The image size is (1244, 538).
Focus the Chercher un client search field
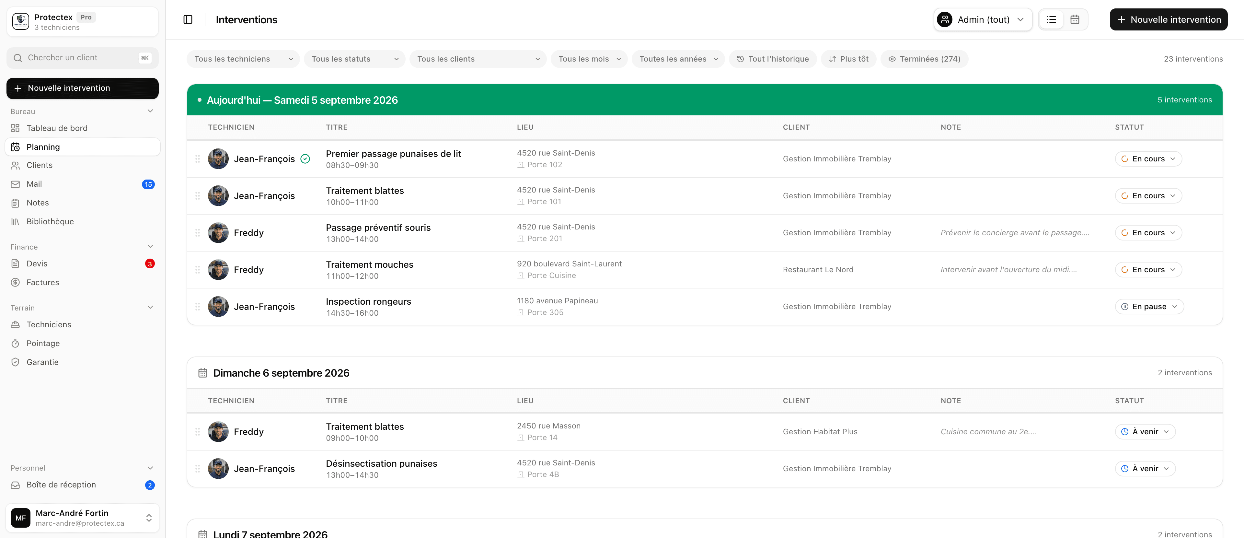click(82, 58)
